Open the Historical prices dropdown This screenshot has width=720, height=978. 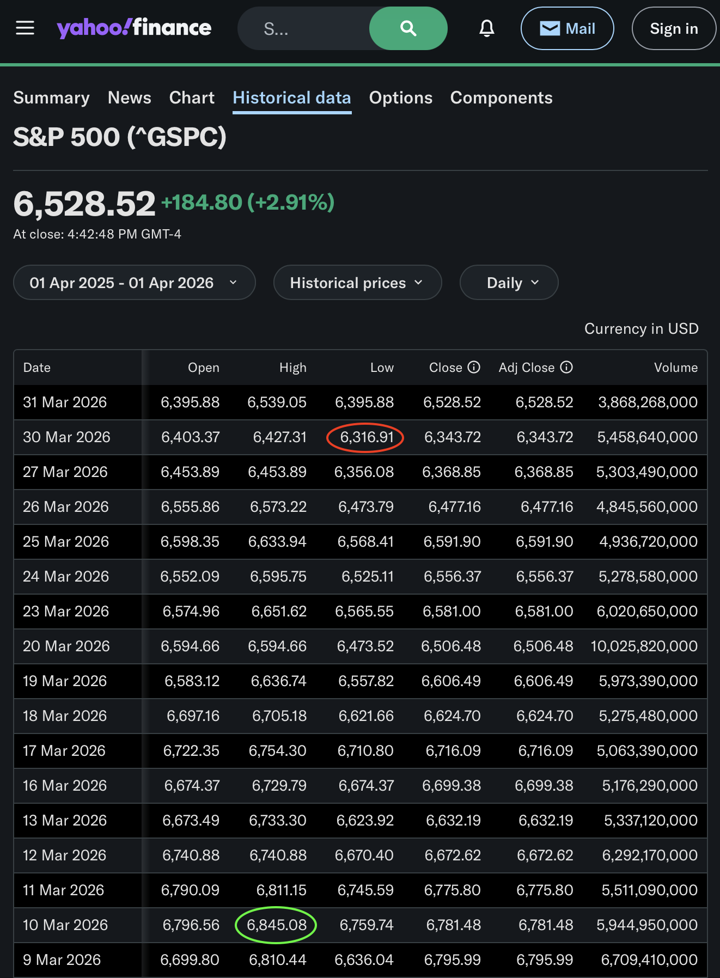coord(357,283)
